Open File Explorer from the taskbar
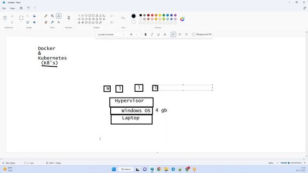Image resolution: width=308 pixels, height=173 pixels. [166, 169]
